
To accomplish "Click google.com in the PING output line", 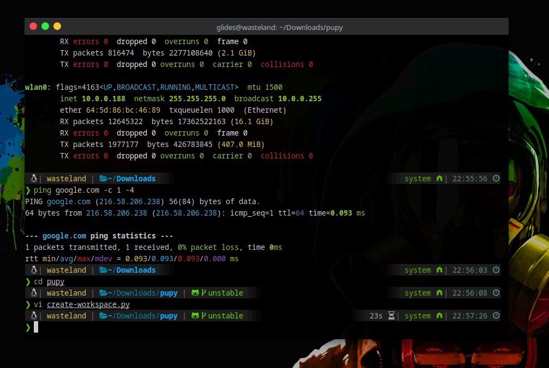I will coord(69,201).
